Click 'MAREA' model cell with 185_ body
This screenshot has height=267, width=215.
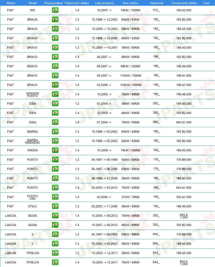click(x=32, y=132)
